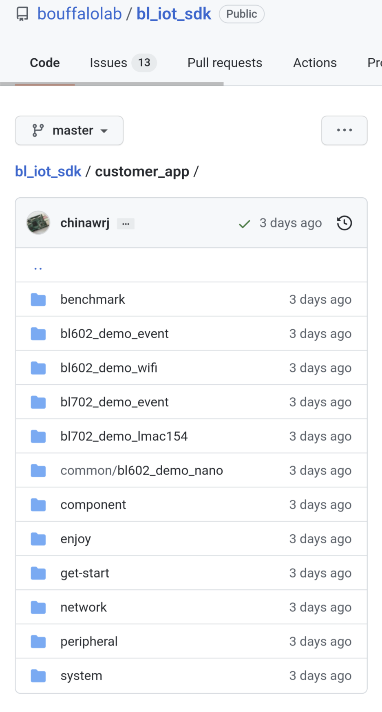Image resolution: width=382 pixels, height=712 pixels.
Task: Click the system folder icon
Action: [x=38, y=676]
